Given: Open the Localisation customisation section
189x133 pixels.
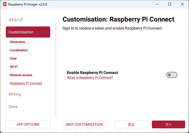Looking at the screenshot, I should click(19, 50).
